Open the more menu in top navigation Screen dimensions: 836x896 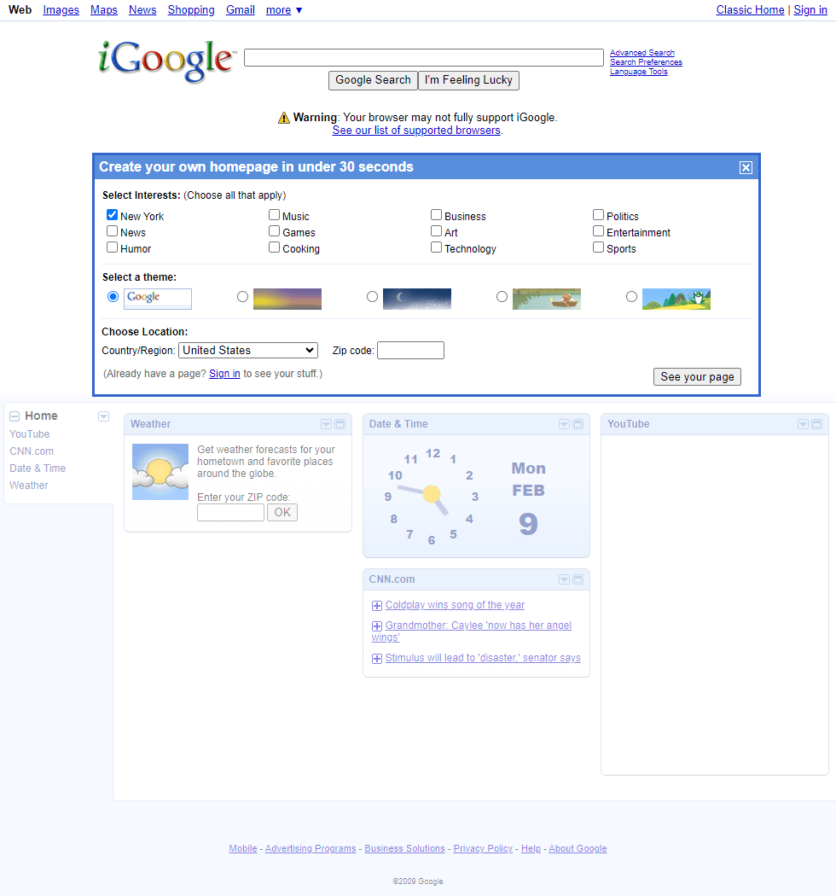[284, 9]
